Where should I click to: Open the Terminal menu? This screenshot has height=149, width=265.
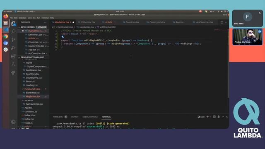pos(45,18)
